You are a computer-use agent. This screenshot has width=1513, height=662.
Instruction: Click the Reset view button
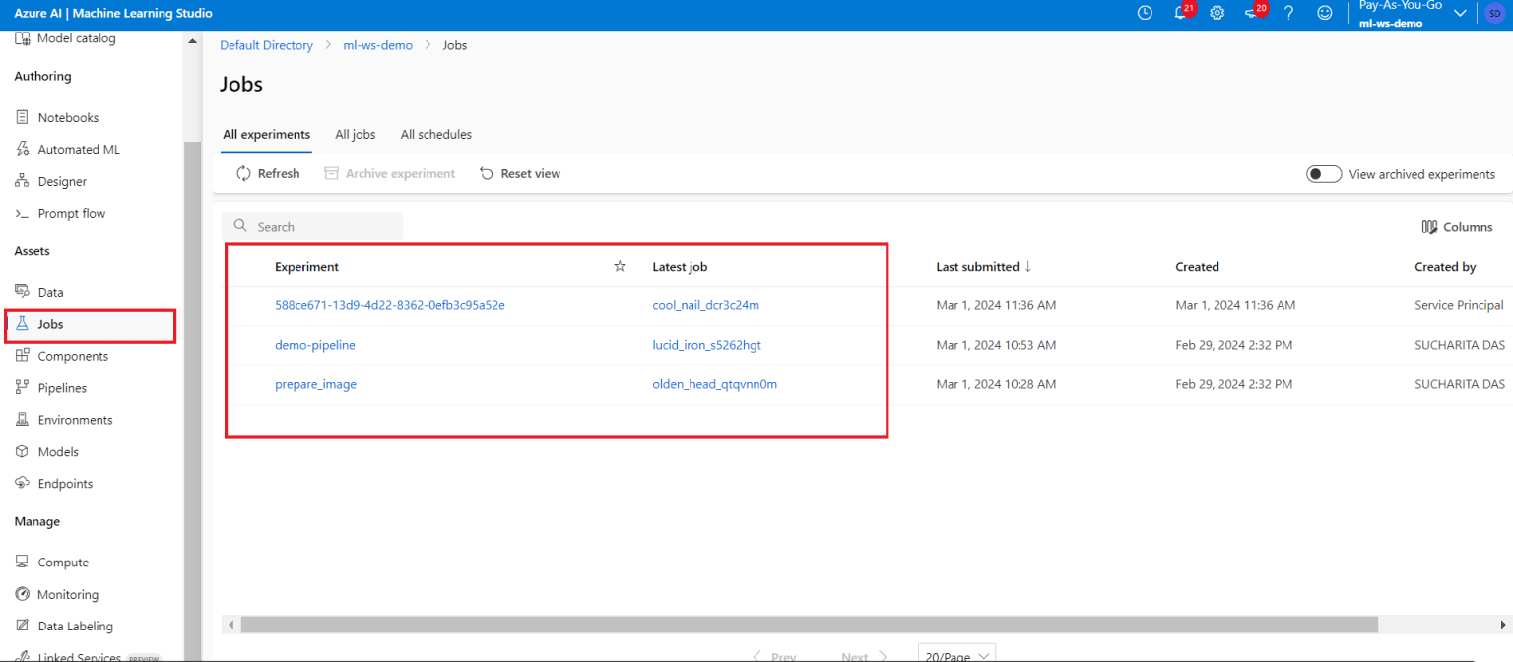[x=520, y=173]
